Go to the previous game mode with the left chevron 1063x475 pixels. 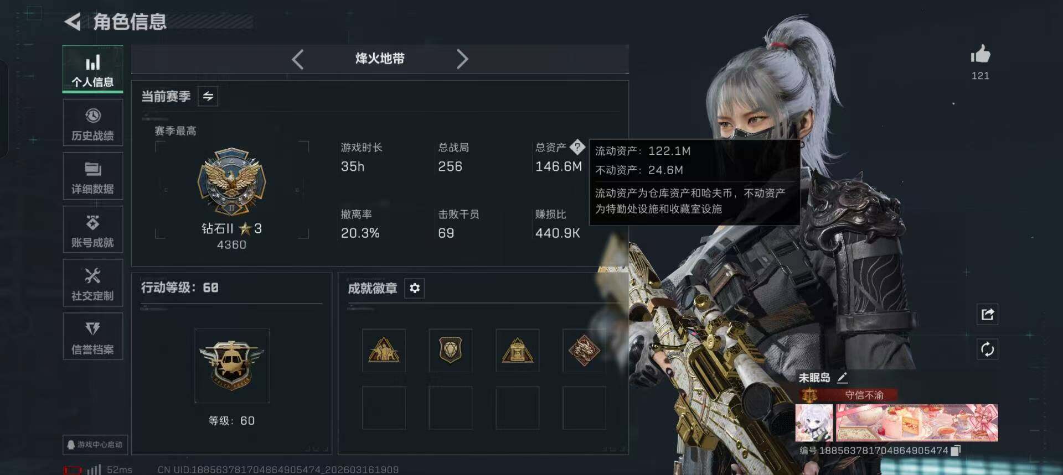[x=298, y=59]
